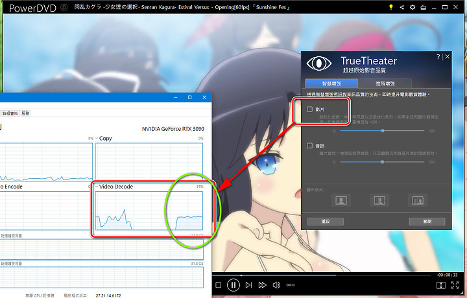Open more options three-dots menu
Viewport: 467px width, 298px height.
(x=291, y=285)
